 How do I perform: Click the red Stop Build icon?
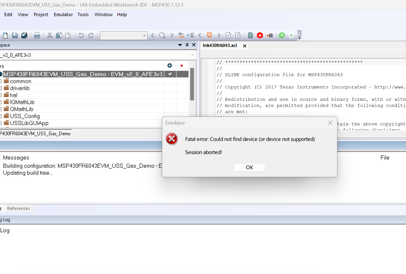(x=260, y=35)
